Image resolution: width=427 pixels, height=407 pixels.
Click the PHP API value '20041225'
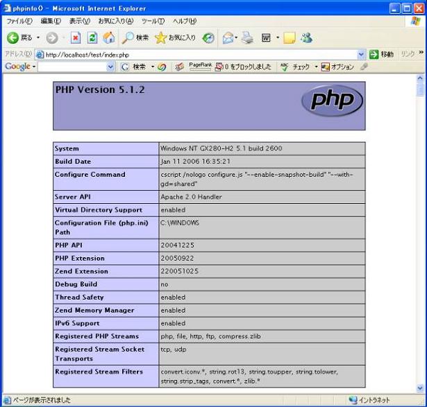177,245
